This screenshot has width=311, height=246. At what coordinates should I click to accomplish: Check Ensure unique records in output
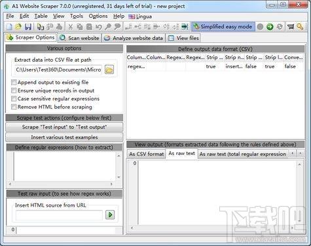click(14, 91)
